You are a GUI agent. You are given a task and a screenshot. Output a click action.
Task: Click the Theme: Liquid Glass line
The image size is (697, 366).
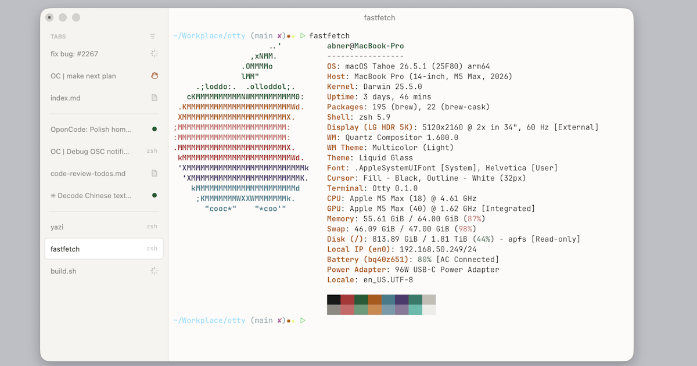pos(370,158)
